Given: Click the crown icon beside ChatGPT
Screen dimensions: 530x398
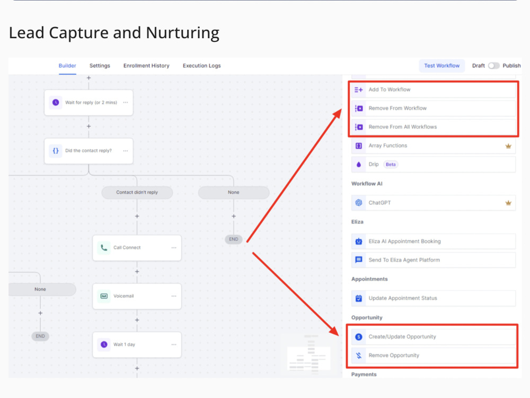Looking at the screenshot, I should click(x=508, y=203).
